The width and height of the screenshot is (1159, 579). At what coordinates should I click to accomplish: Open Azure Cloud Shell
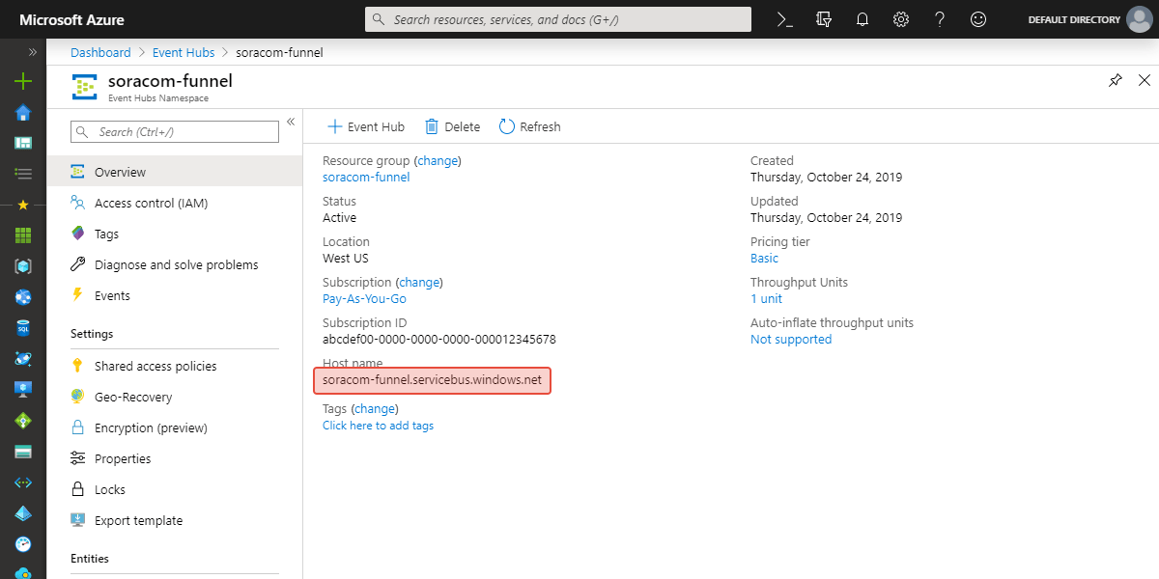784,18
